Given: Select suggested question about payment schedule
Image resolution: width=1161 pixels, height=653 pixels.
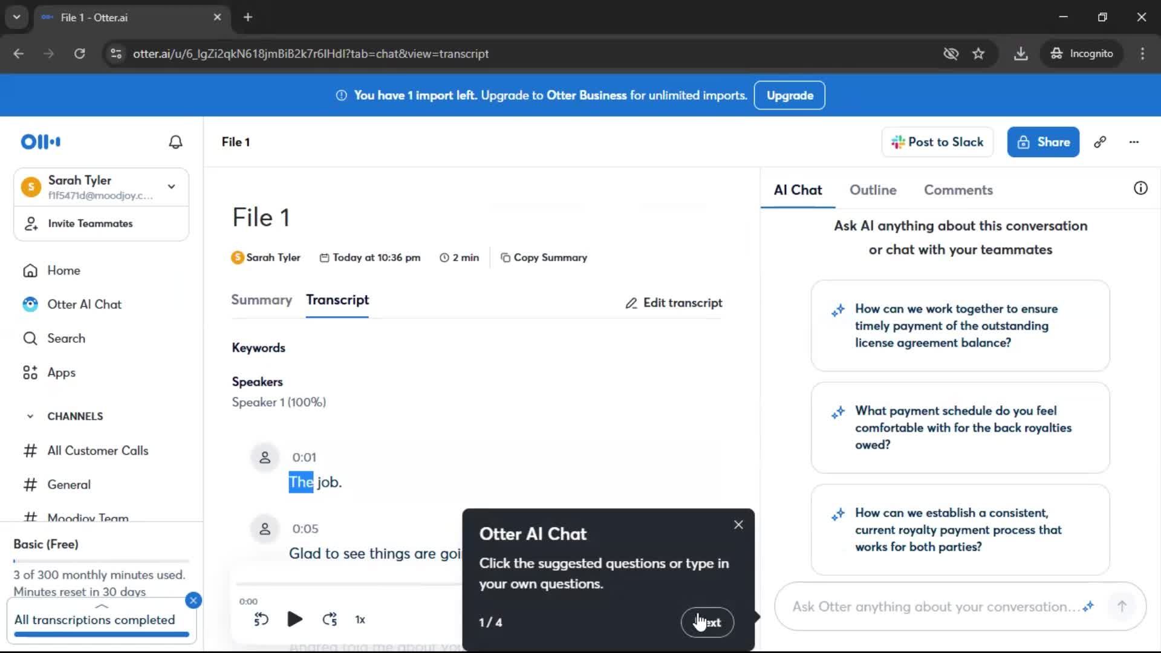Looking at the screenshot, I should pyautogui.click(x=960, y=427).
